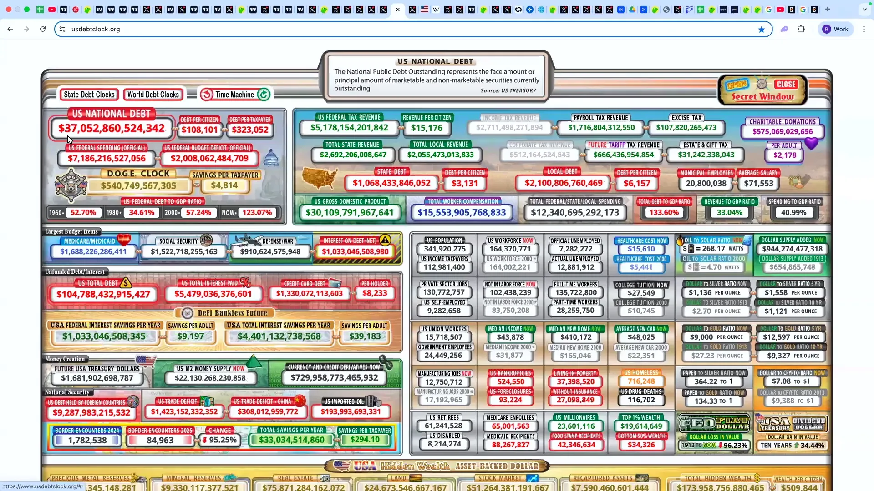The image size is (874, 491).
Task: Click the FED Fiat Dollar graphic
Action: tap(714, 423)
